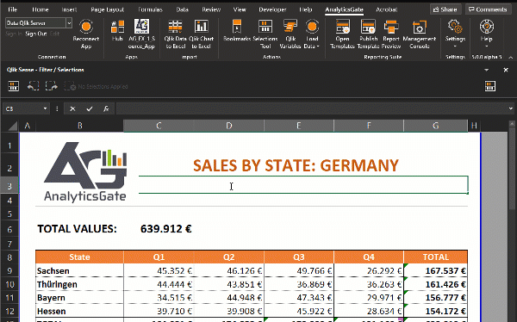
Task: Open the Name Box dropdown arrow
Action: click(x=45, y=108)
